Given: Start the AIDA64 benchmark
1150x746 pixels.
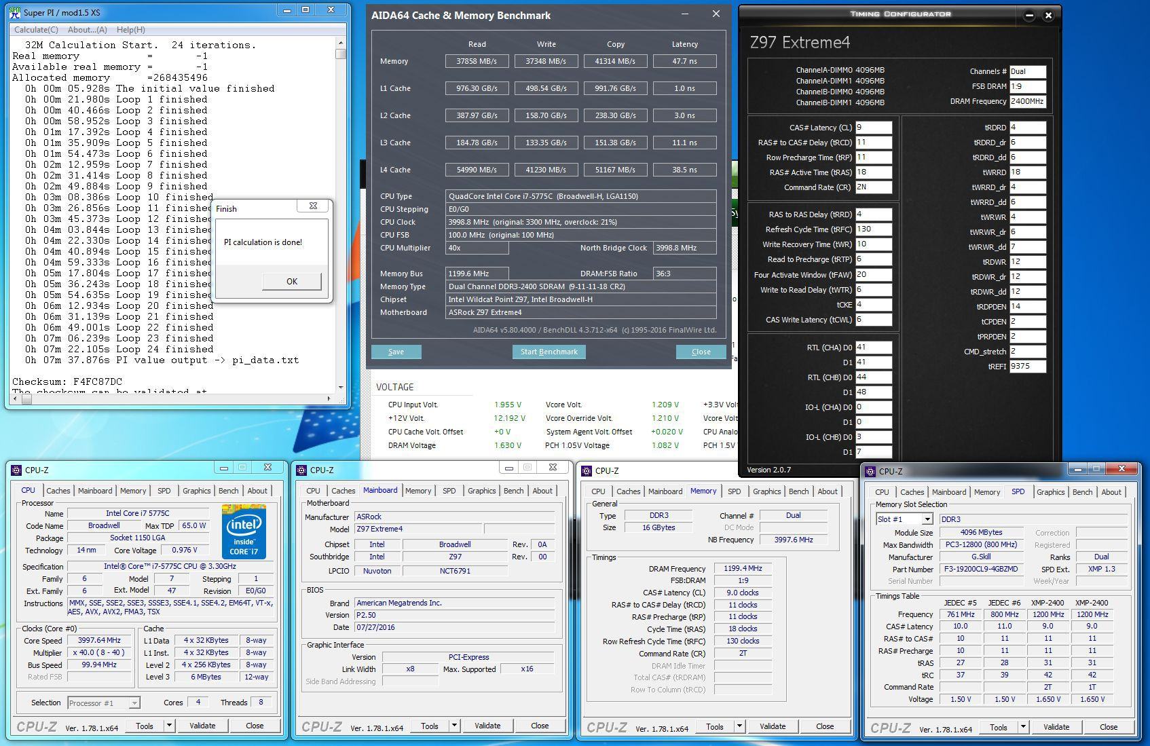Looking at the screenshot, I should [x=549, y=352].
